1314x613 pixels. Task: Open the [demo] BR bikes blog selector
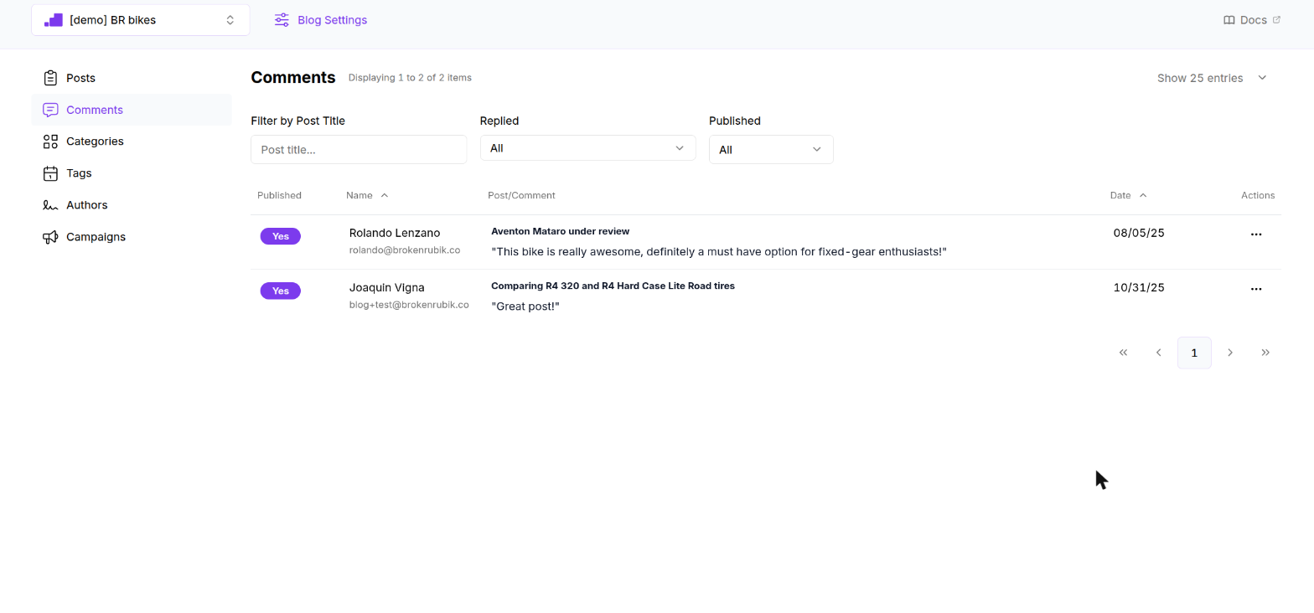[x=141, y=20]
